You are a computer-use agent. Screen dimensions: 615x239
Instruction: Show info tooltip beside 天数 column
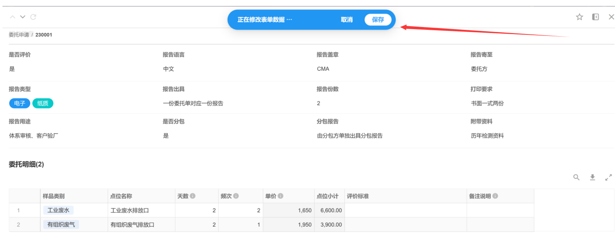pos(193,196)
